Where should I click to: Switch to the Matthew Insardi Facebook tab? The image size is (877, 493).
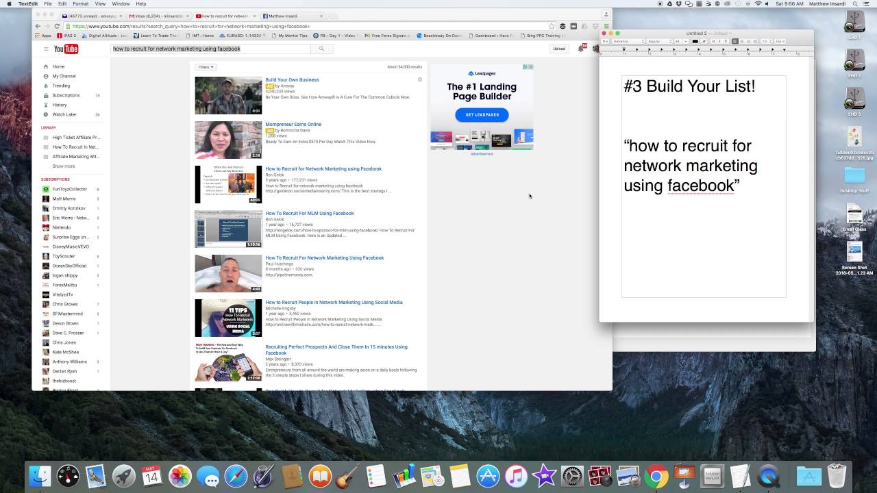pyautogui.click(x=291, y=15)
